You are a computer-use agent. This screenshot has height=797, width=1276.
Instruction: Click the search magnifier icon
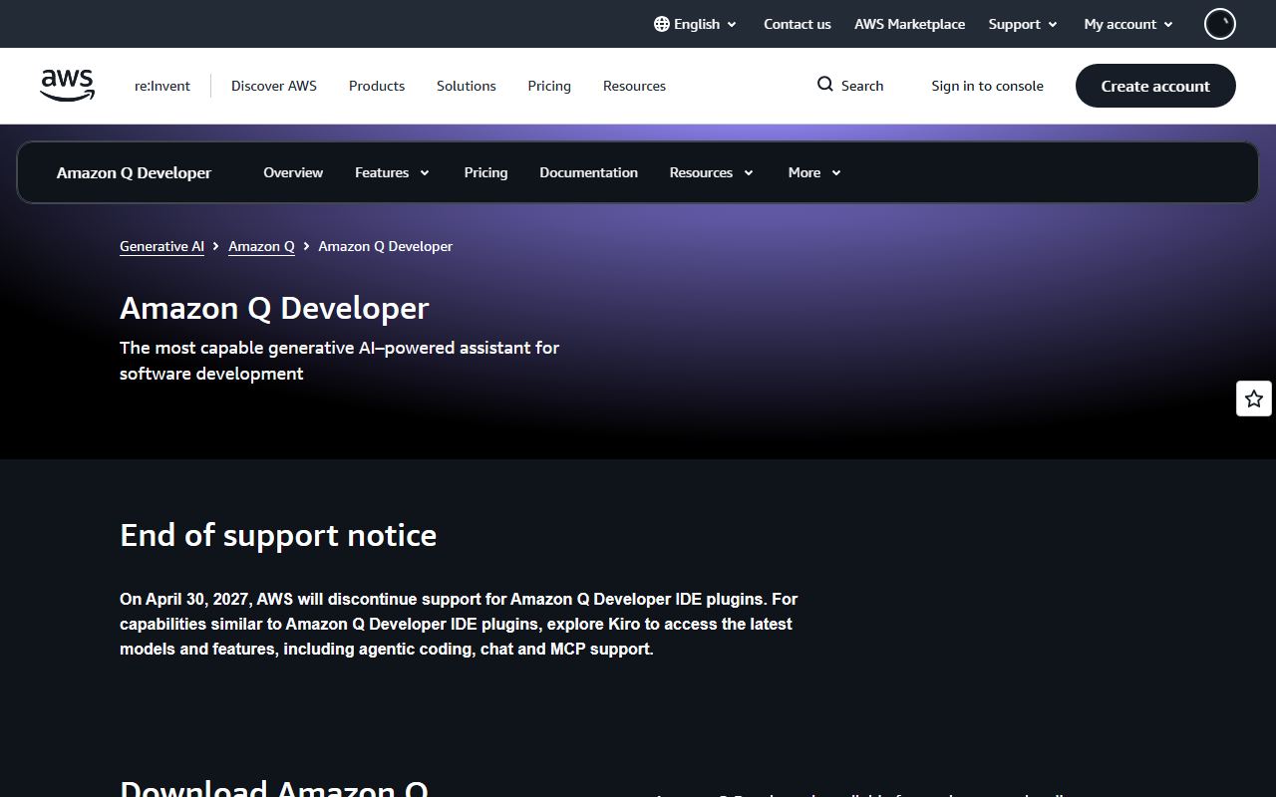pos(825,85)
